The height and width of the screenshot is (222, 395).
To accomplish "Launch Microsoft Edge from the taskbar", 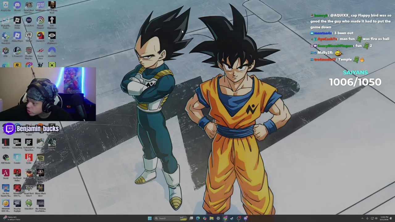I will coord(198,218).
